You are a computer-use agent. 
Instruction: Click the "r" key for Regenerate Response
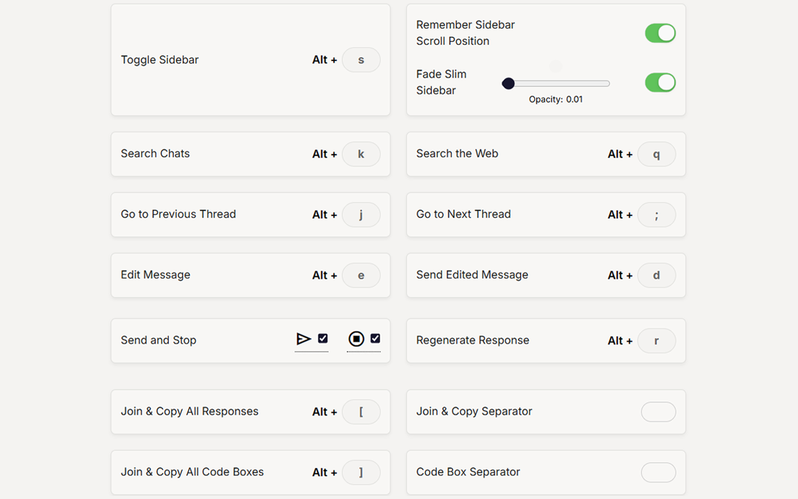pos(656,341)
